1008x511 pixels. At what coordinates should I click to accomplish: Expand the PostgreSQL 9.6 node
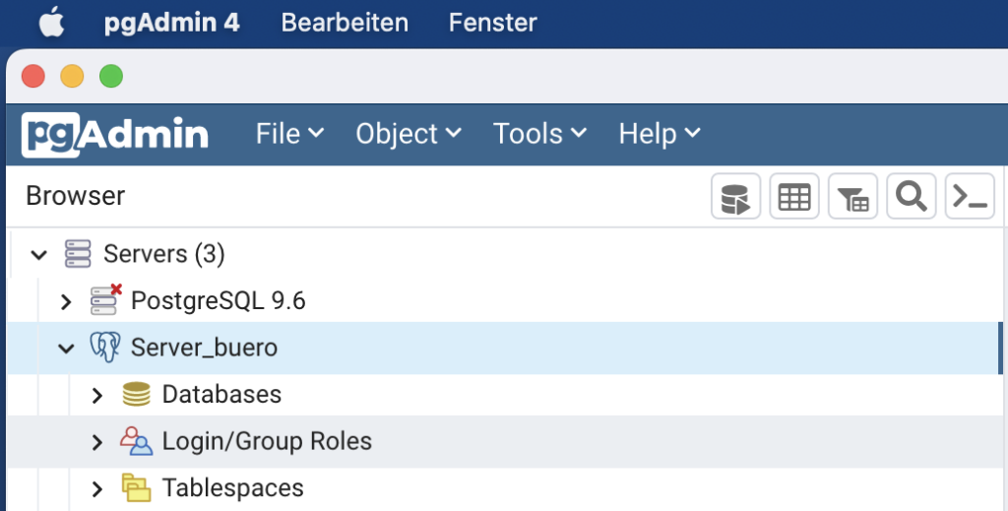click(66, 301)
